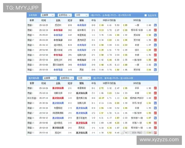Click 365终指 header in 惠灵顿凤凰 table
Image resolution: width=185 pixels, height=148 pixels.
click(137, 83)
